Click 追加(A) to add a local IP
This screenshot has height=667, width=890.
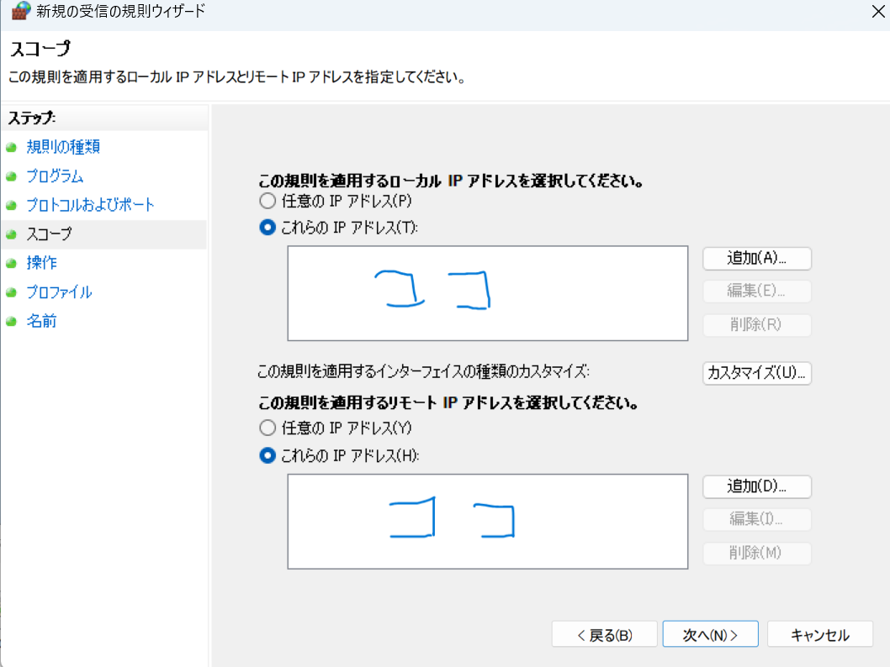tap(755, 259)
